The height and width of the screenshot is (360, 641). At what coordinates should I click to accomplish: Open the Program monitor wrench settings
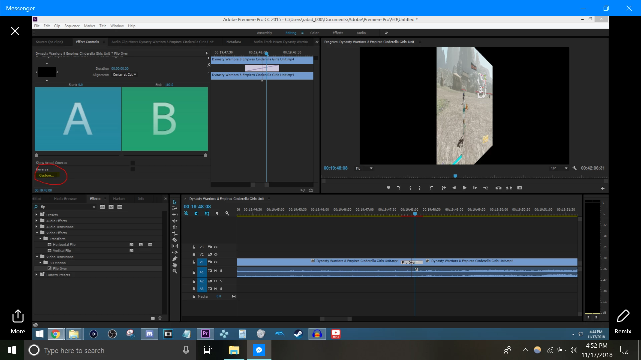[575, 168]
